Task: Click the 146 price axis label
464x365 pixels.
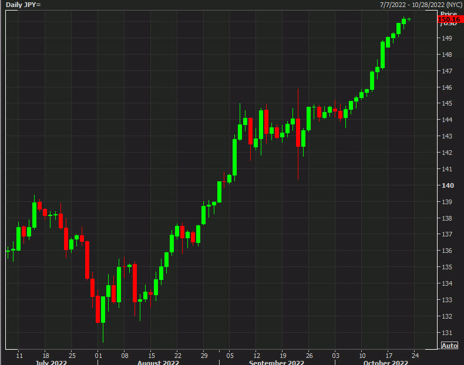Action: point(446,87)
